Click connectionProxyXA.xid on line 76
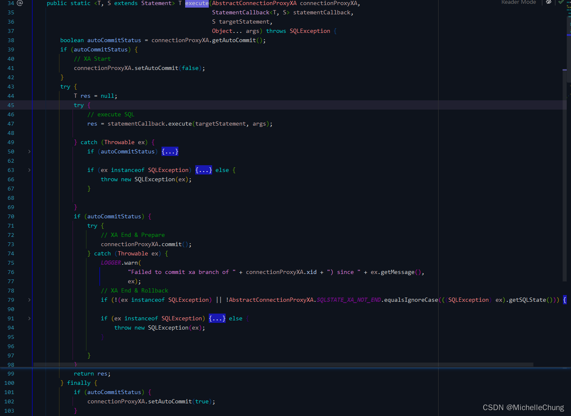The height and width of the screenshot is (416, 571). (281, 272)
